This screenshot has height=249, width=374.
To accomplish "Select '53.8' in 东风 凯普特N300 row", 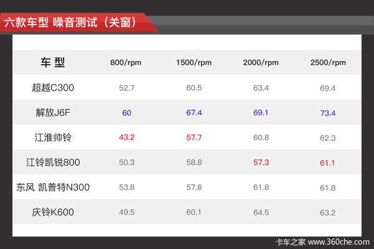I will point(127,187).
